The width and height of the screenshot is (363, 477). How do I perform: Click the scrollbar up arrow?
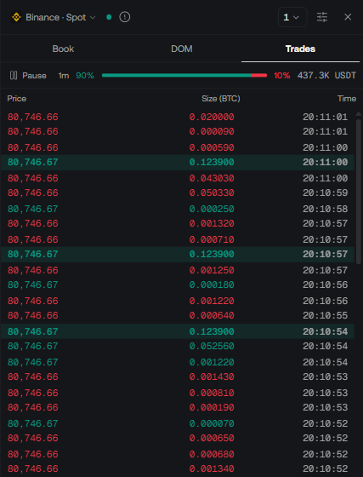click(x=359, y=114)
